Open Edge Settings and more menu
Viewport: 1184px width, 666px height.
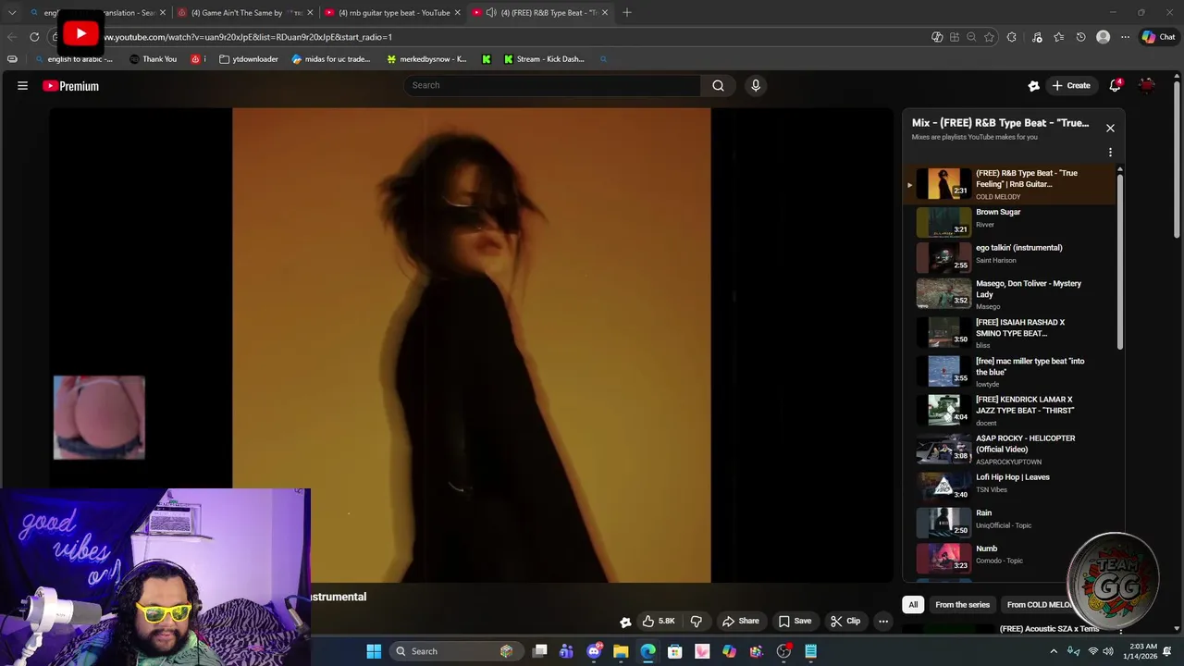click(x=1125, y=37)
